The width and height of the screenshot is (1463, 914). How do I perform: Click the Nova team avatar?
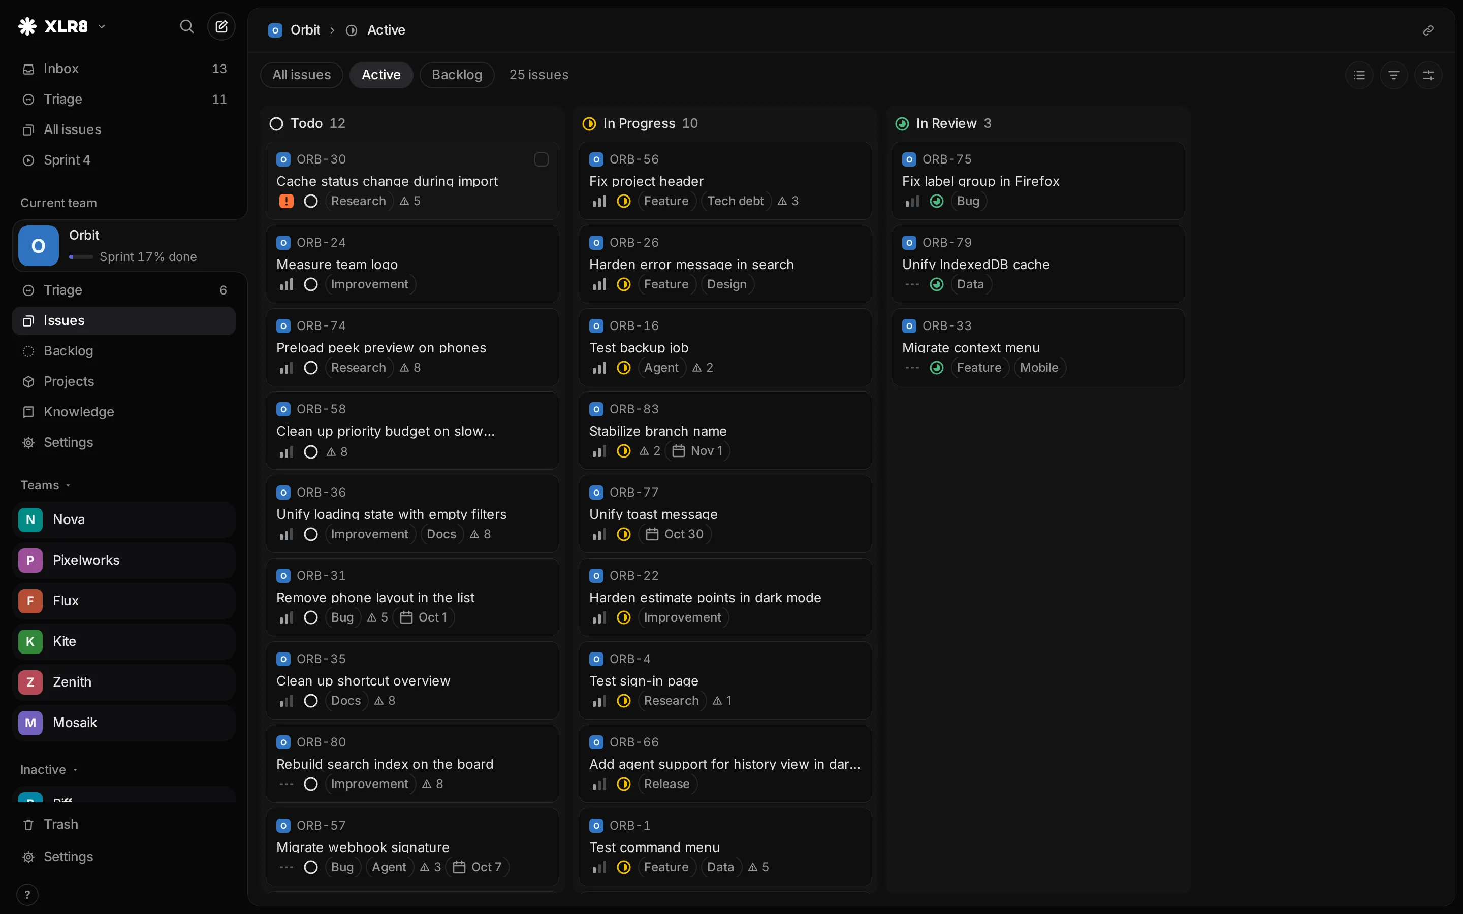(30, 520)
